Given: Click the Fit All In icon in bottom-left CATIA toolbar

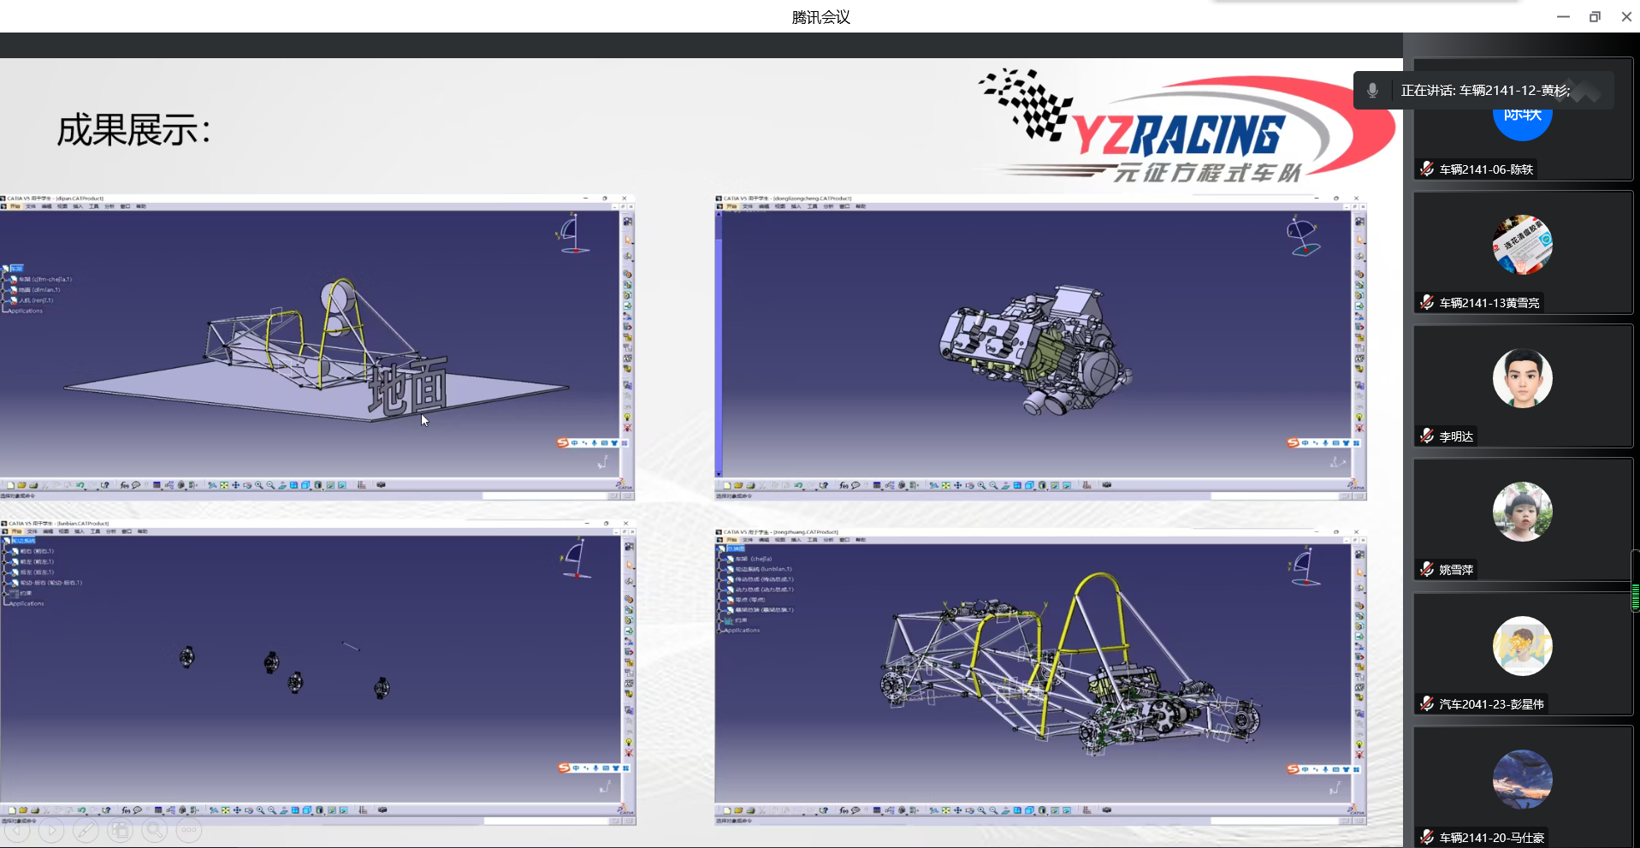Looking at the screenshot, I should pyautogui.click(x=225, y=810).
